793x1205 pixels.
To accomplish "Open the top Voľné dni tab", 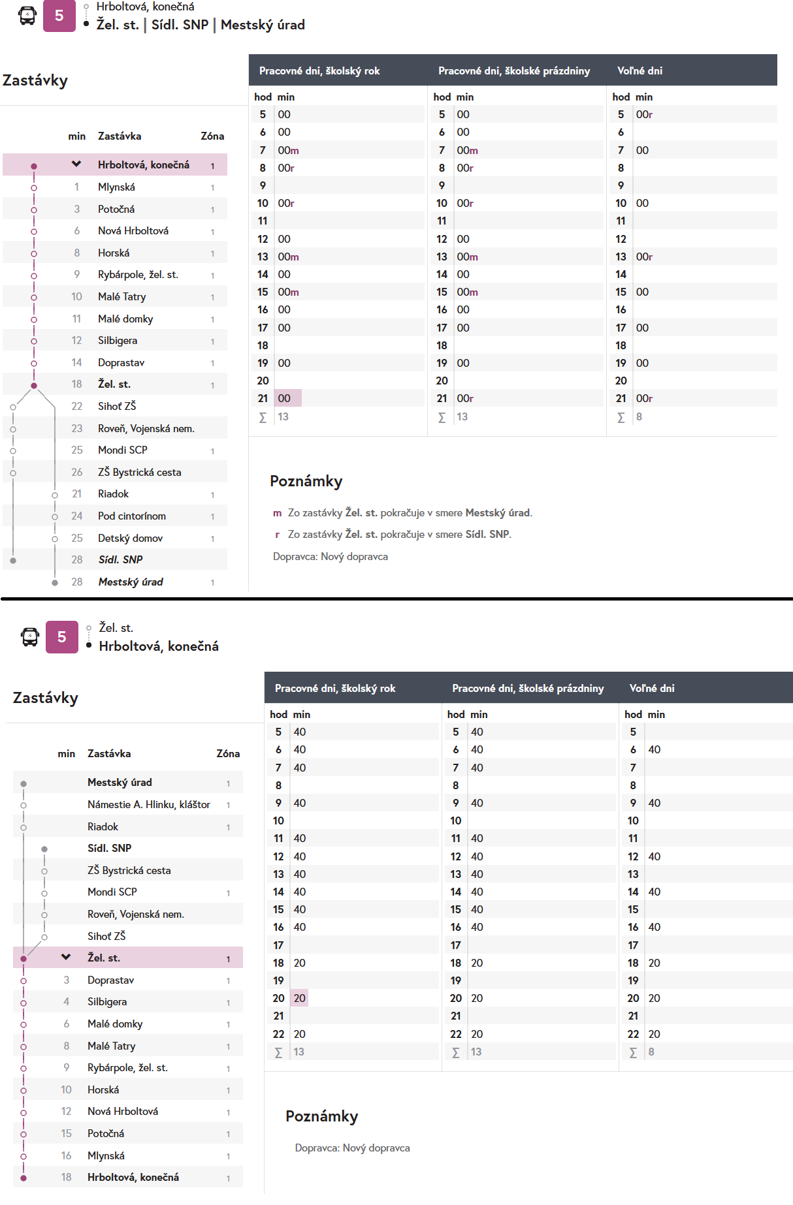I will coord(639,70).
